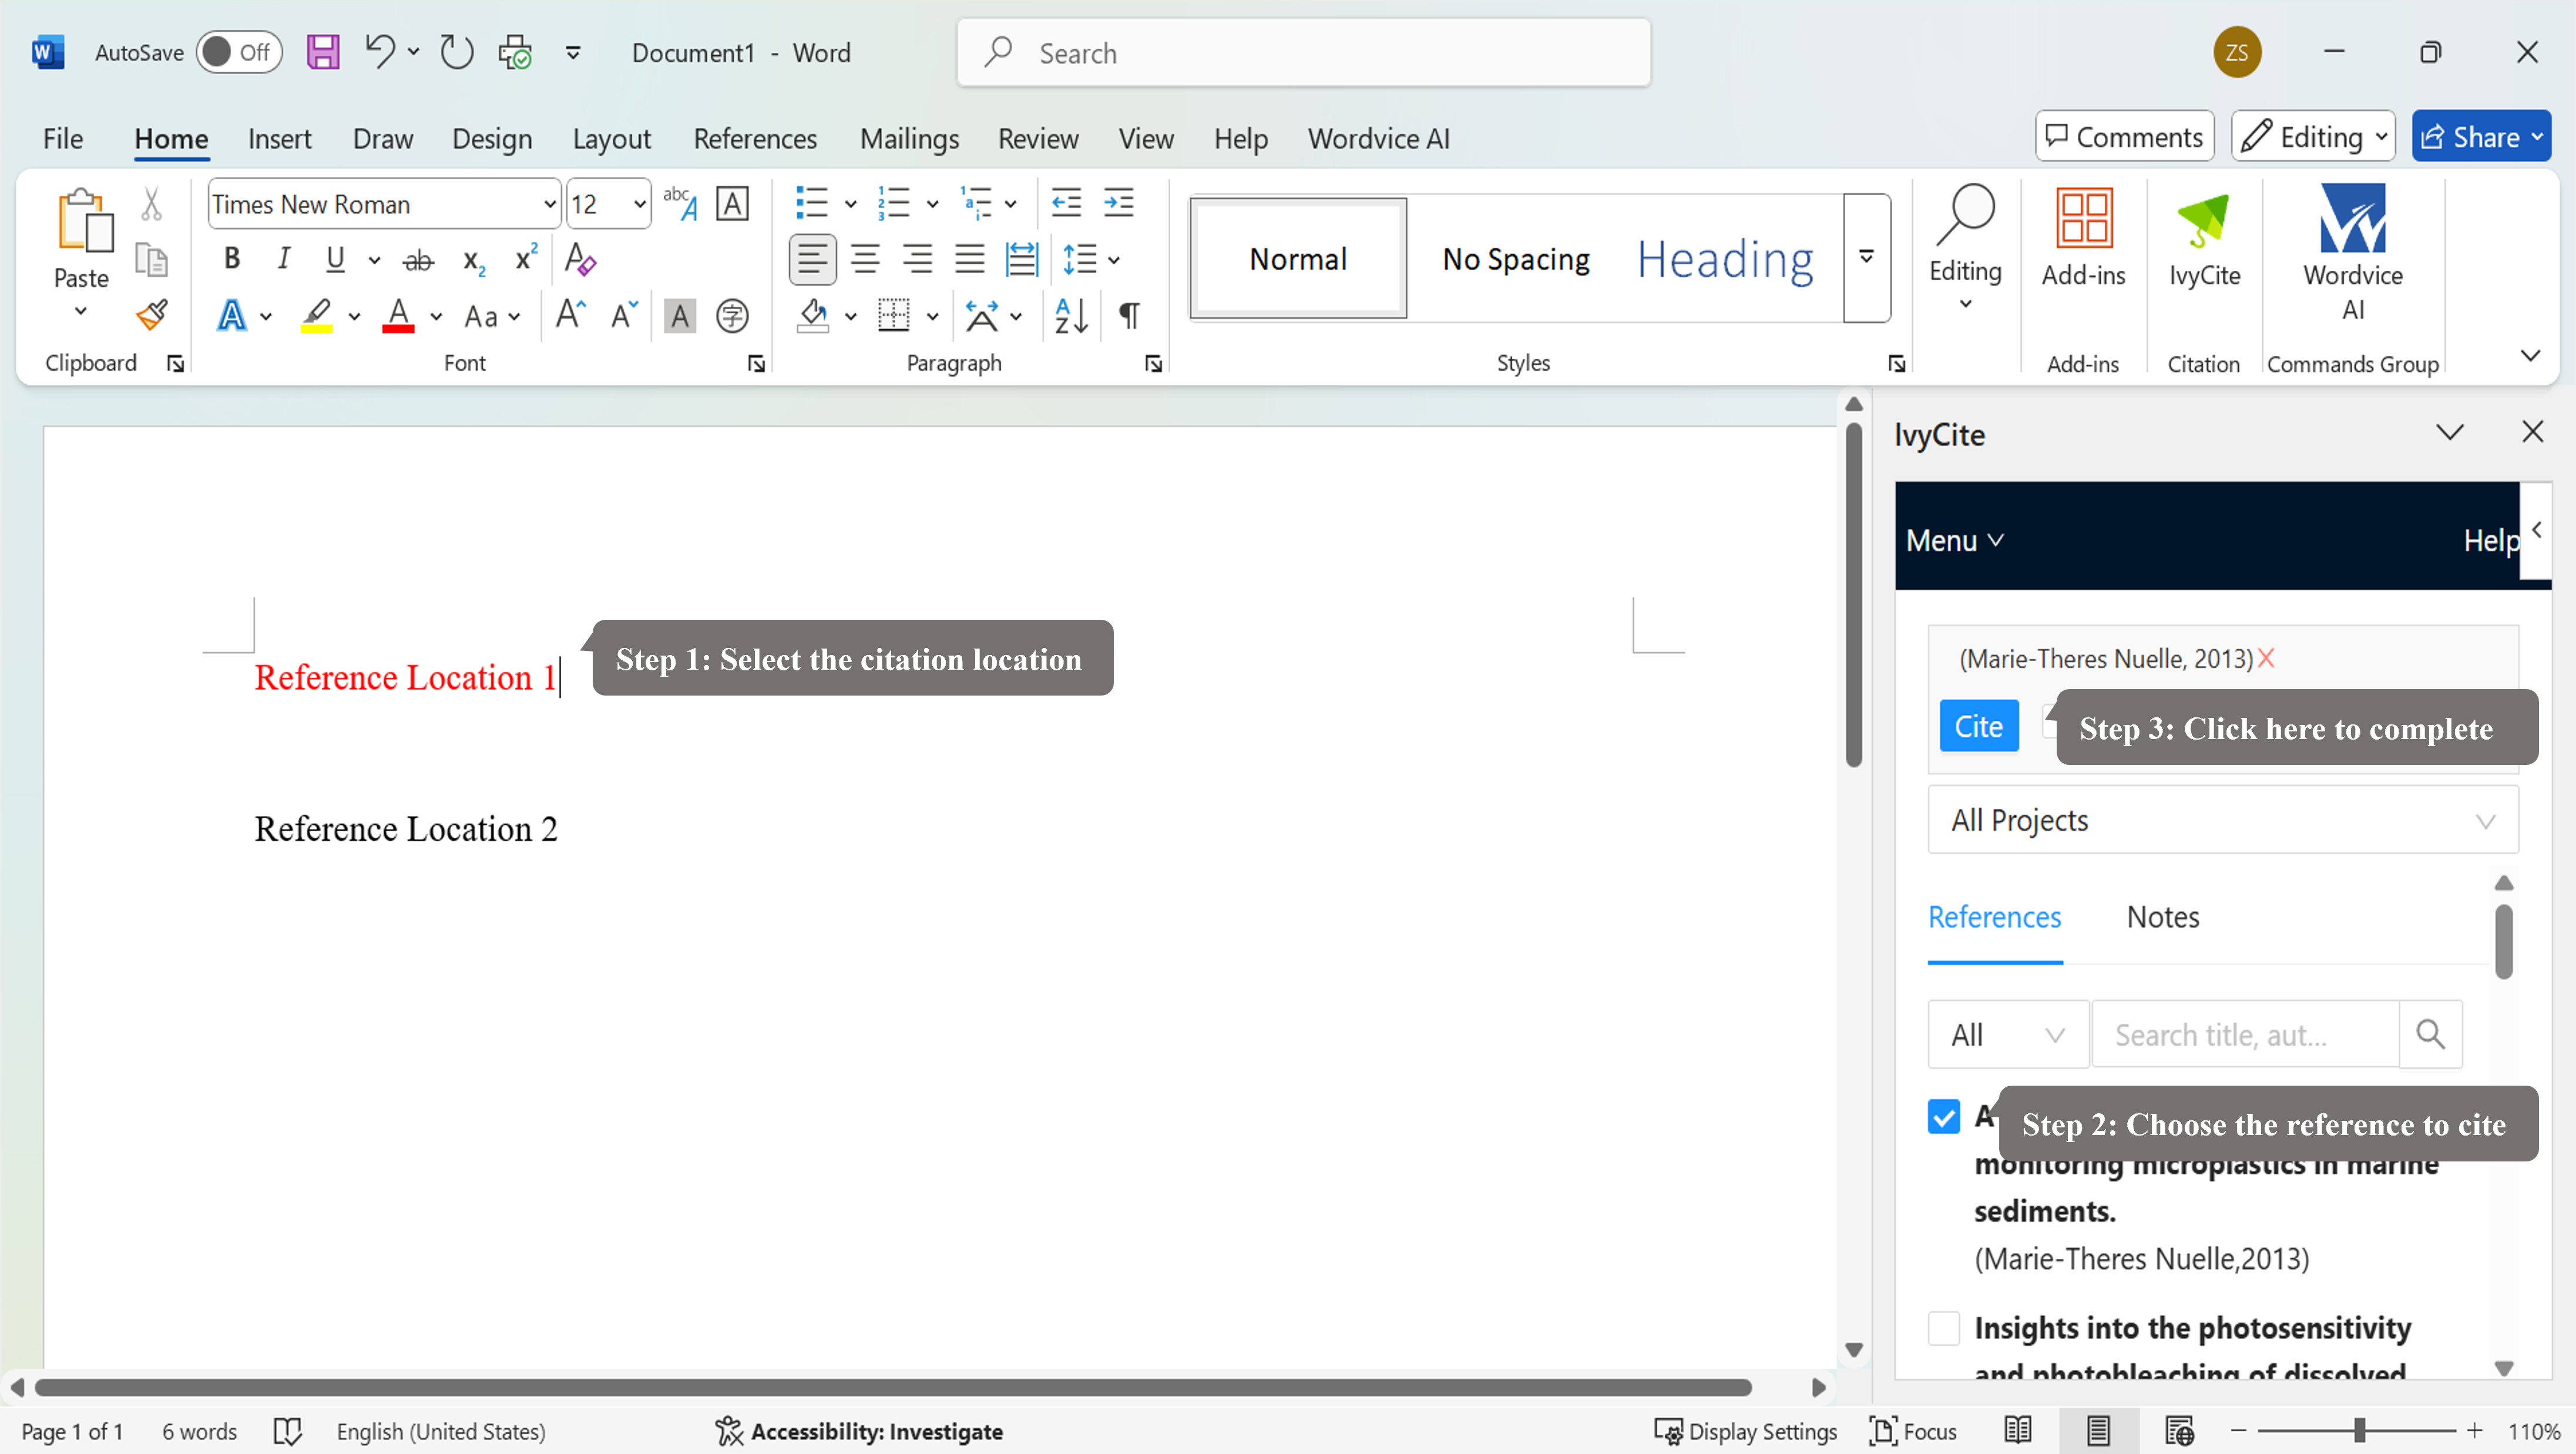
Task: Click the Save icon in the title bar
Action: 322,52
